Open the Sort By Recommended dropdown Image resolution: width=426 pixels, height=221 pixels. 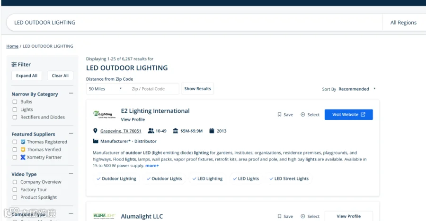point(357,89)
